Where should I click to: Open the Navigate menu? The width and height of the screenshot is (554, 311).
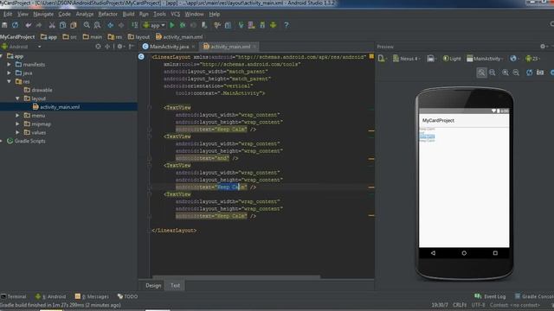tap(43, 14)
